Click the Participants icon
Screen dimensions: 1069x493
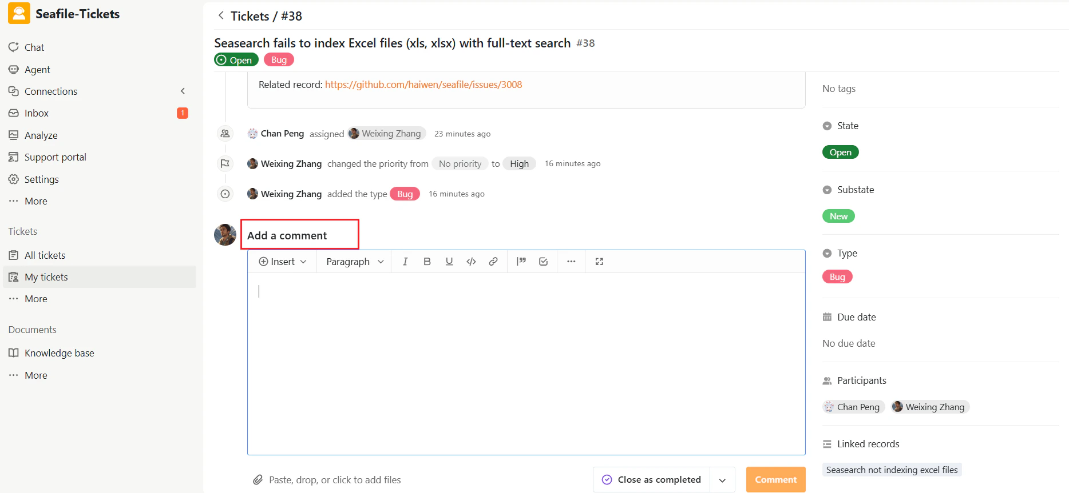[x=827, y=380]
